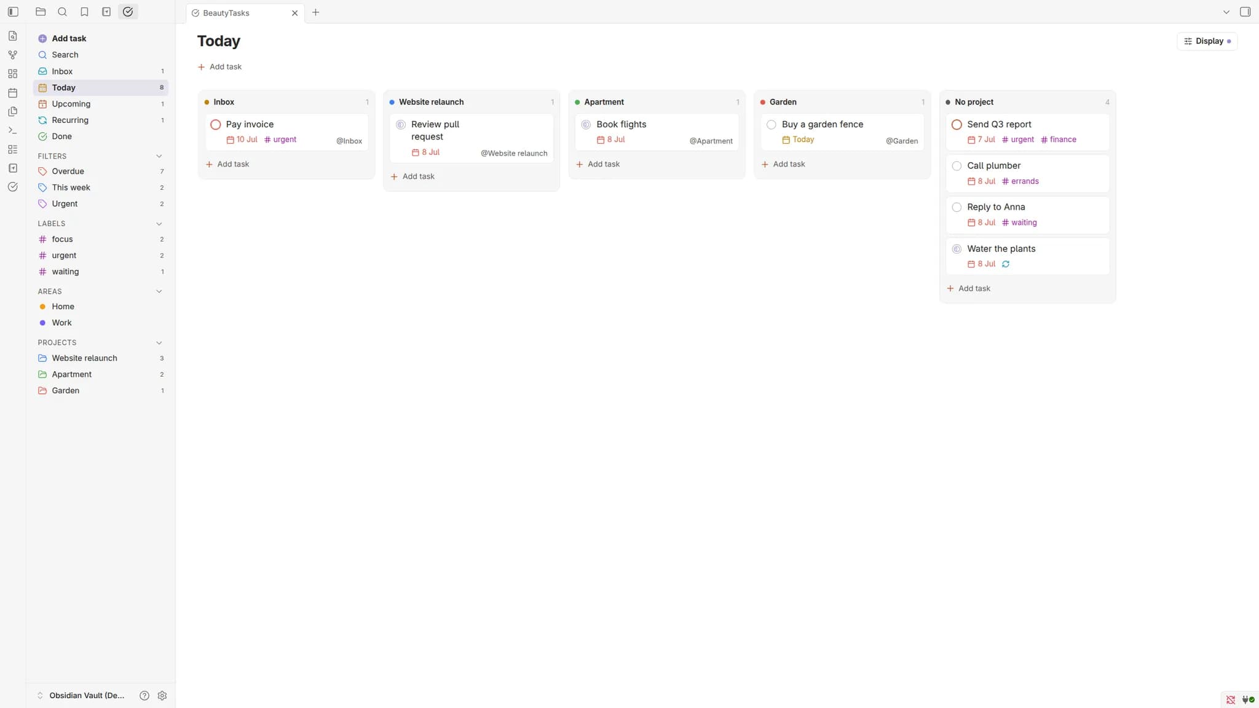
Task: Click the errands tag on Call plumber
Action: (1020, 181)
